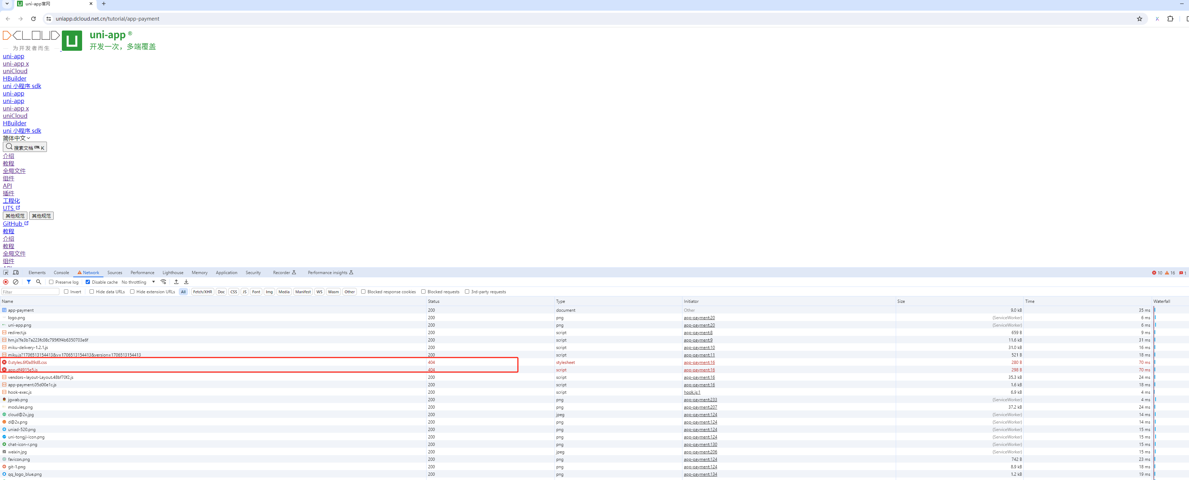Viewport: 1189px width, 480px height.
Task: Filter requests by Fetch/XHR
Action: (x=203, y=292)
